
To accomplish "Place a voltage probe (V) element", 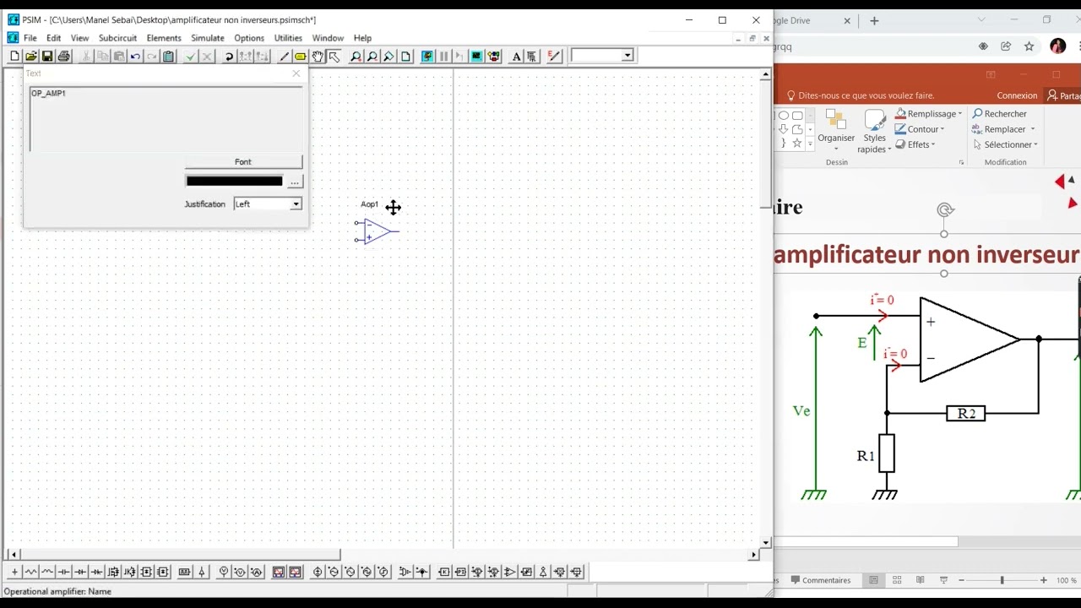I will pyautogui.click(x=224, y=572).
